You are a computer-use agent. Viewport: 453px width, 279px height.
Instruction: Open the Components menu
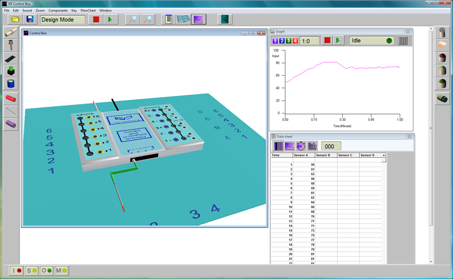(x=58, y=11)
